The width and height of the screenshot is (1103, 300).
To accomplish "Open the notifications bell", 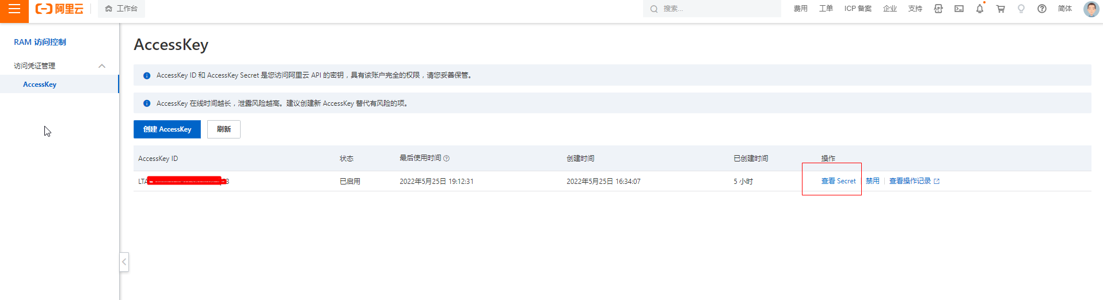I will point(979,9).
